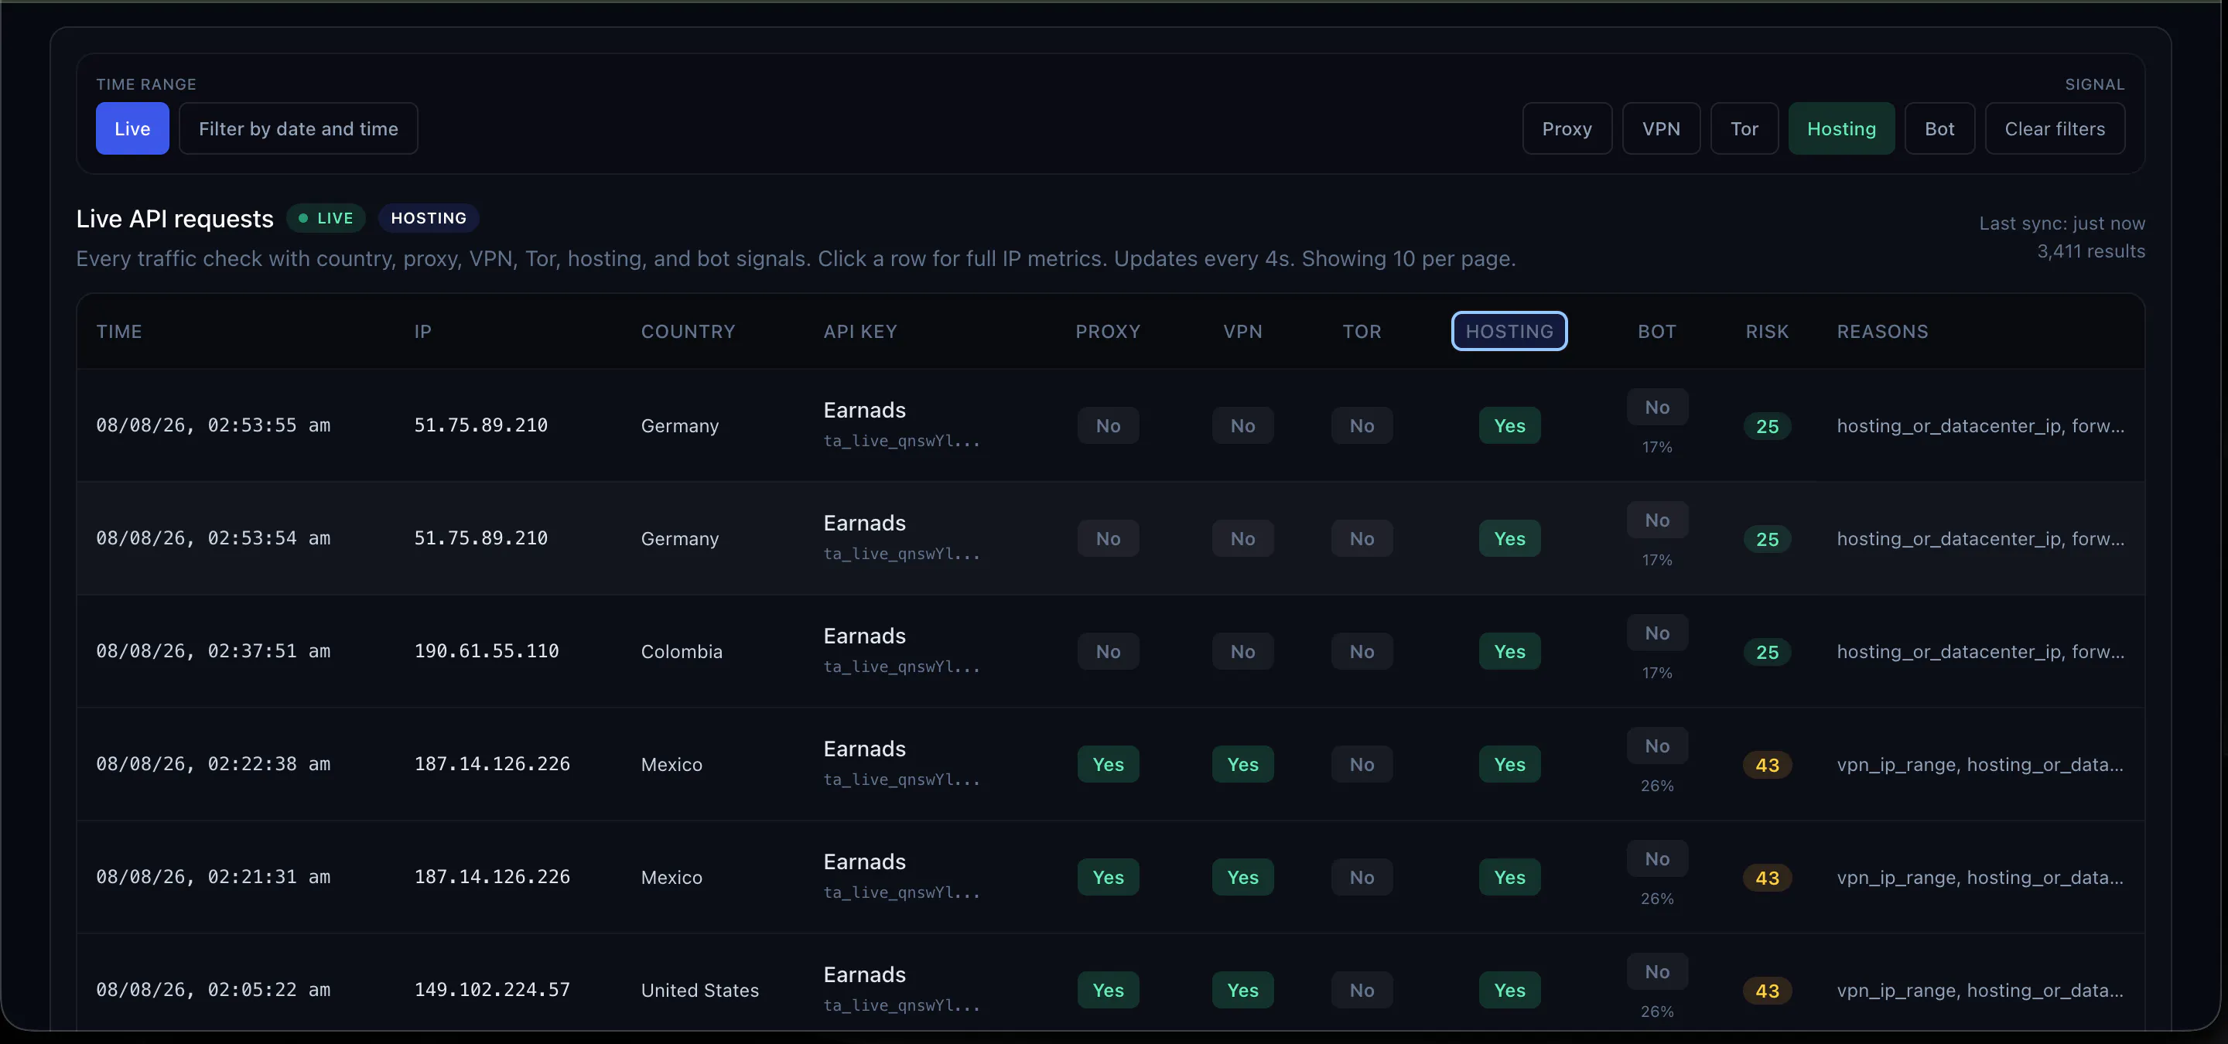
Task: Click the vpn_ip_range reasons in the 02:22:38 row
Action: 1980,765
